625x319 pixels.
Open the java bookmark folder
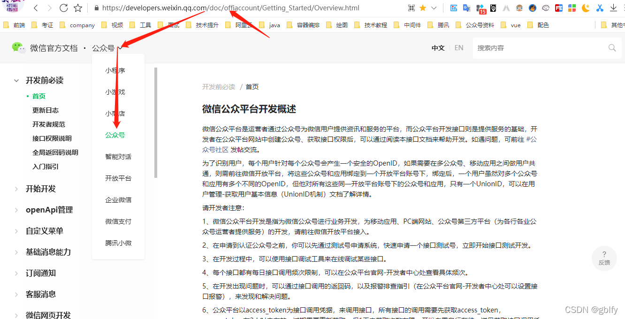[x=269, y=25]
